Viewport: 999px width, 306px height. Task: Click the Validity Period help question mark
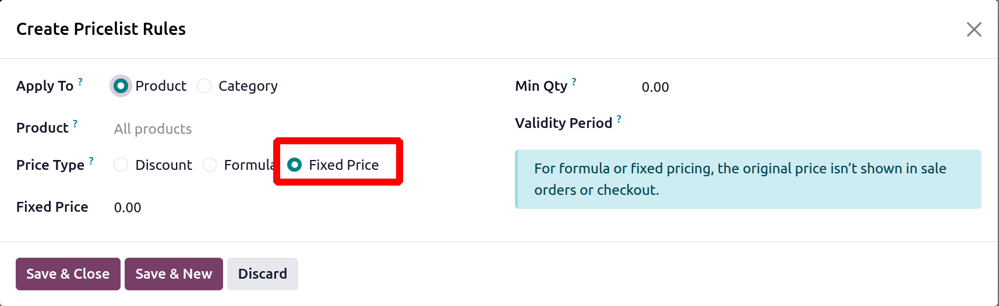[619, 119]
